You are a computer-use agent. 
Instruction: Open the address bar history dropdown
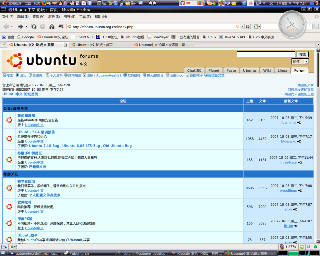242,26
